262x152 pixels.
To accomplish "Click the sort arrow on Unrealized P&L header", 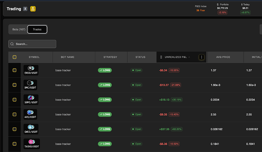I will [189, 57].
